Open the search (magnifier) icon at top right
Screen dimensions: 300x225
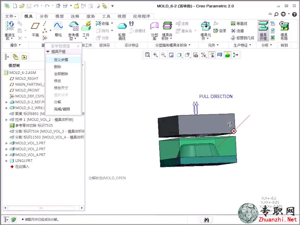276,14
